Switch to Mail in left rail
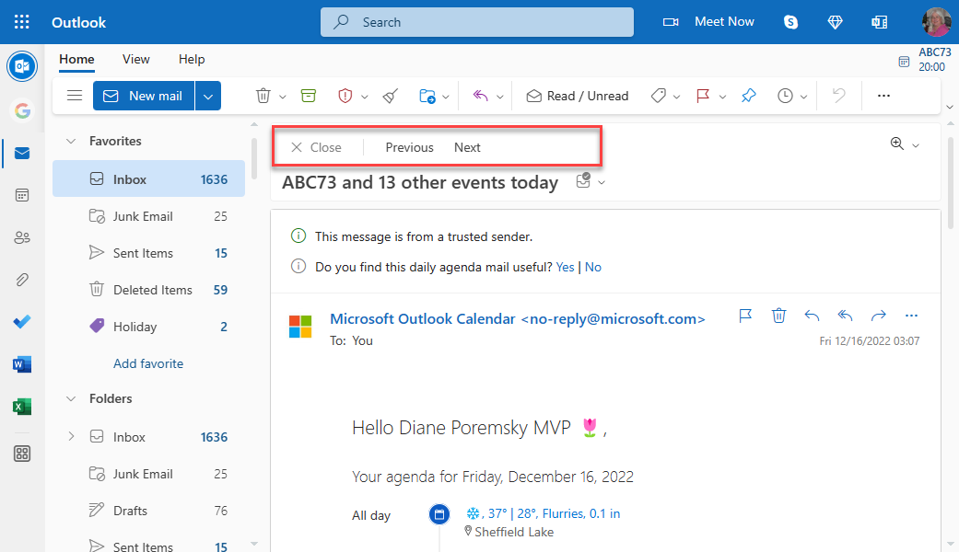The image size is (959, 552). click(x=22, y=153)
